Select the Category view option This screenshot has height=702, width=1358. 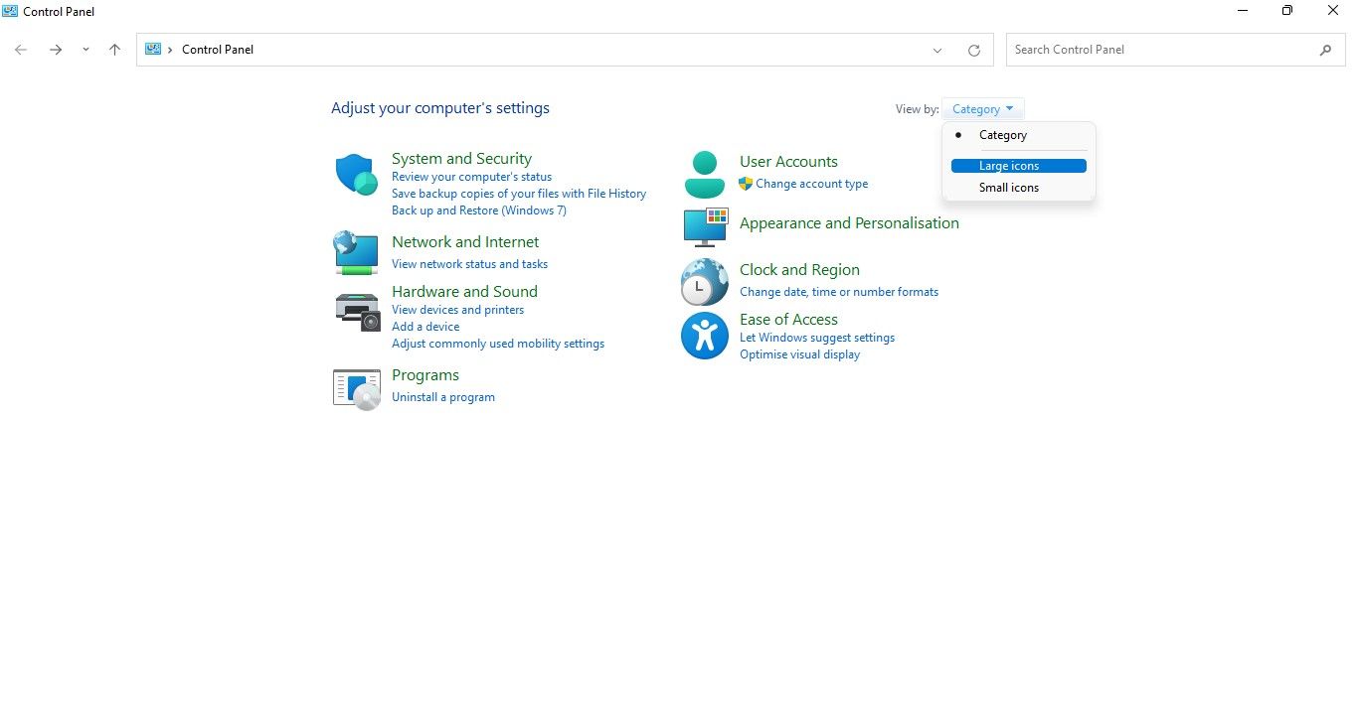(x=1019, y=135)
